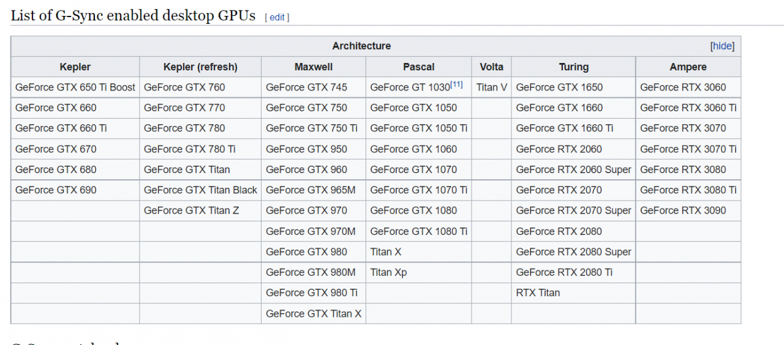Image resolution: width=784 pixels, height=345 pixels.
Task: Select the GeForce GTX 1660 cell
Action: coord(574,108)
